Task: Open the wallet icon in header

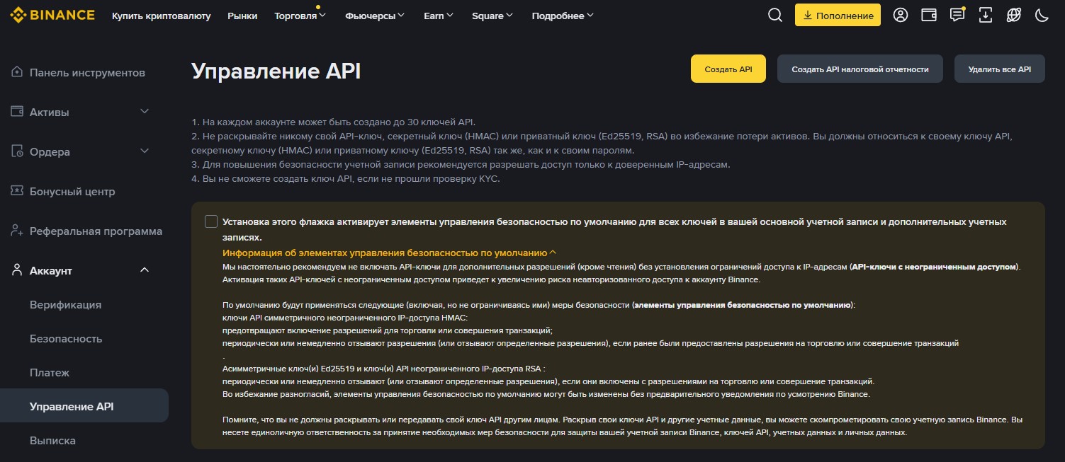Action: tap(928, 15)
